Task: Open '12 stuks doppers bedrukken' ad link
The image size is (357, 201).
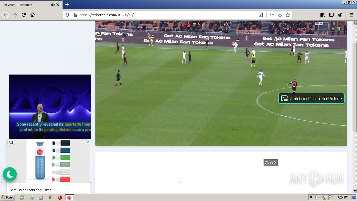Action: click(x=30, y=190)
